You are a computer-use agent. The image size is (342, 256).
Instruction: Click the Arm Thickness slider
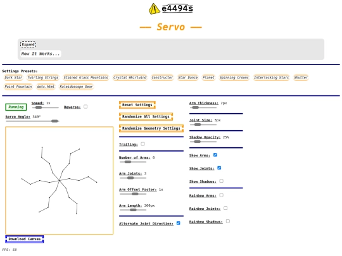pyautogui.click(x=203, y=107)
